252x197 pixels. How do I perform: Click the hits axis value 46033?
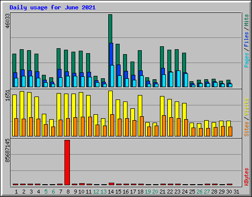coord(7,21)
